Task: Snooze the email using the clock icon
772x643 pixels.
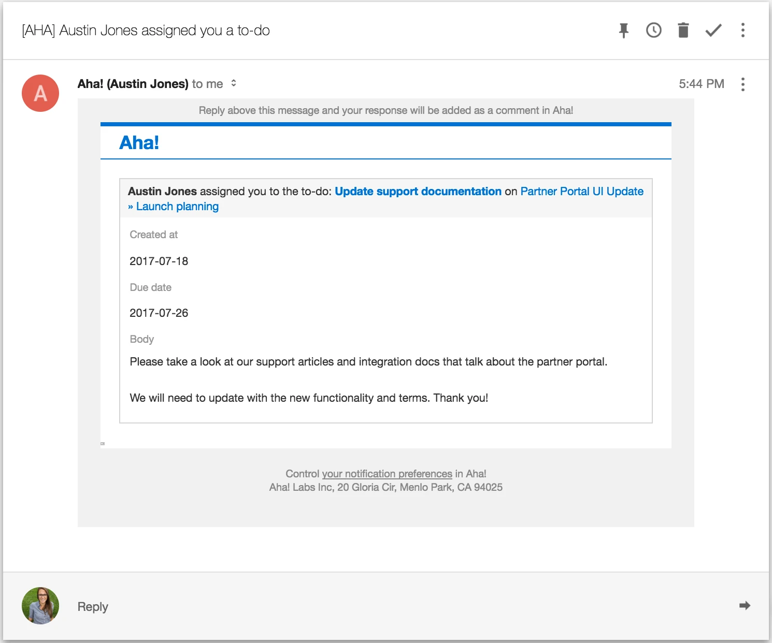Action: 654,31
